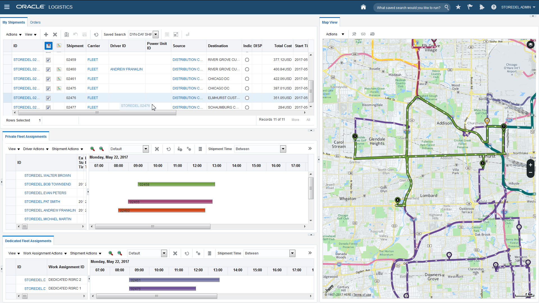Open the Driver Actions dropdown menu
539x303 pixels.
point(36,149)
